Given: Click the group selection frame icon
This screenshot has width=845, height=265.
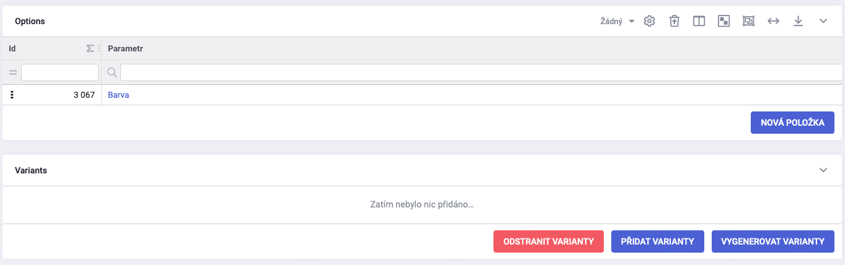Looking at the screenshot, I should click(x=748, y=21).
